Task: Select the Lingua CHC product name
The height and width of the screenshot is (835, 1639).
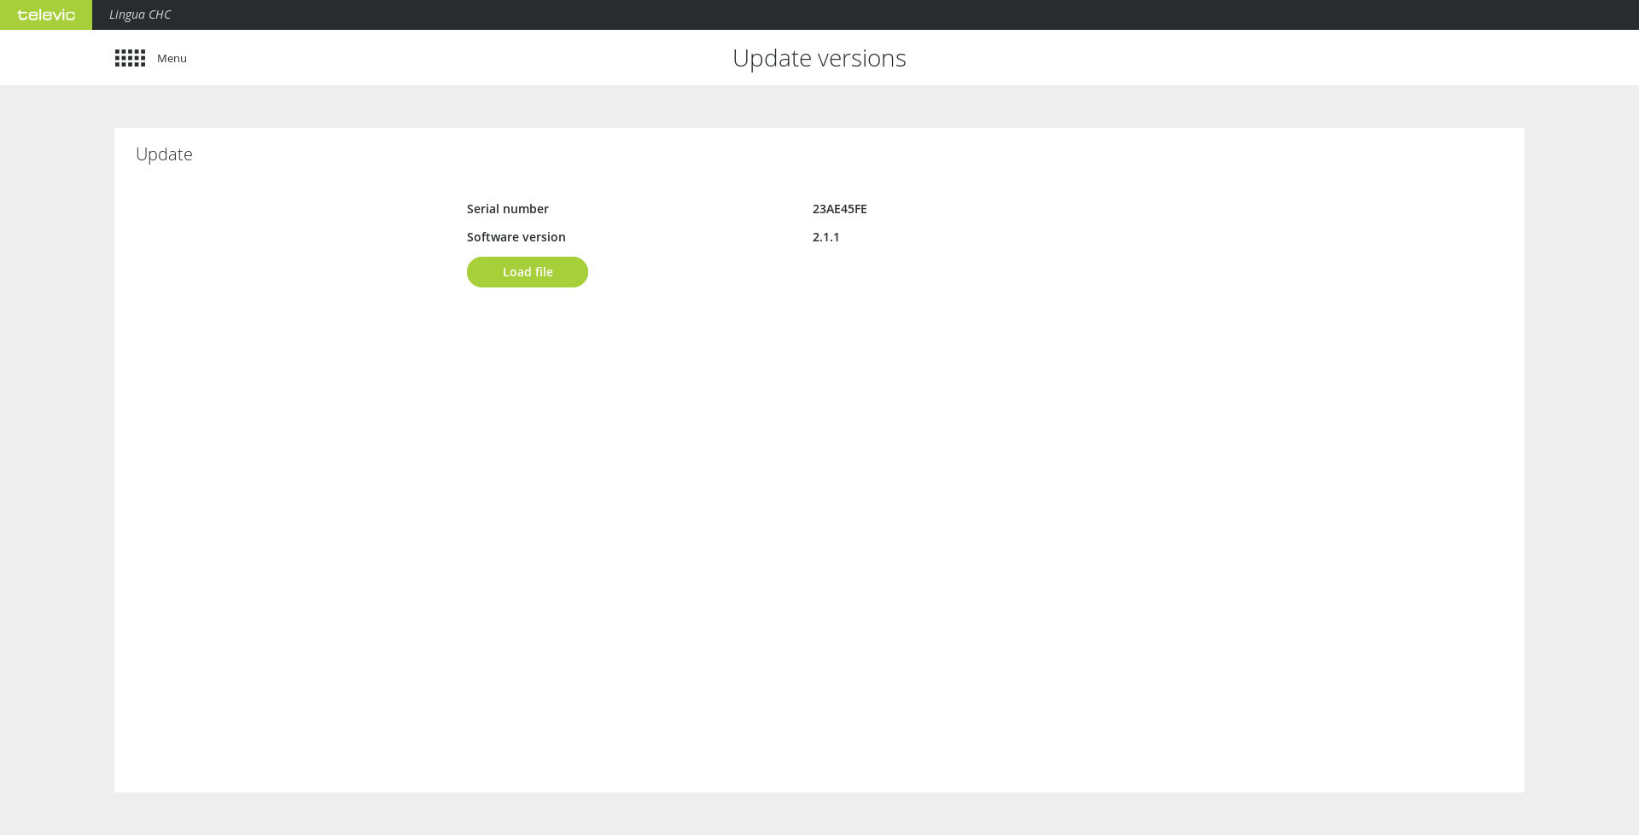Action: click(140, 14)
